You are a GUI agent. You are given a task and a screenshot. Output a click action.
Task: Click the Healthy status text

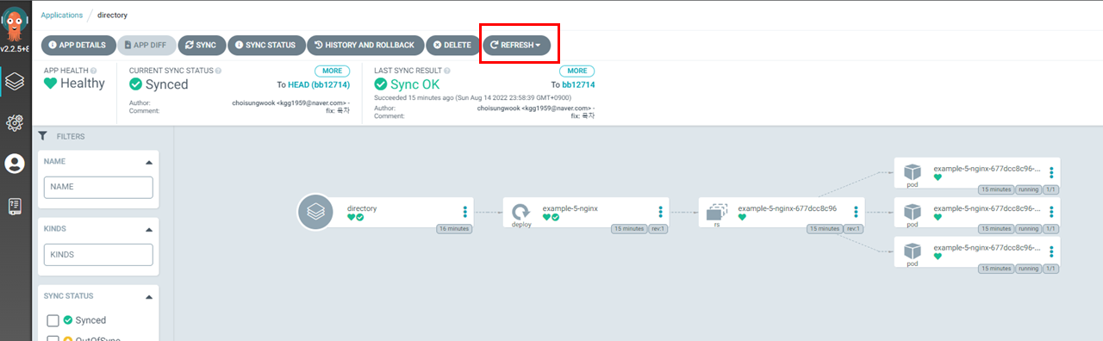pyautogui.click(x=83, y=84)
